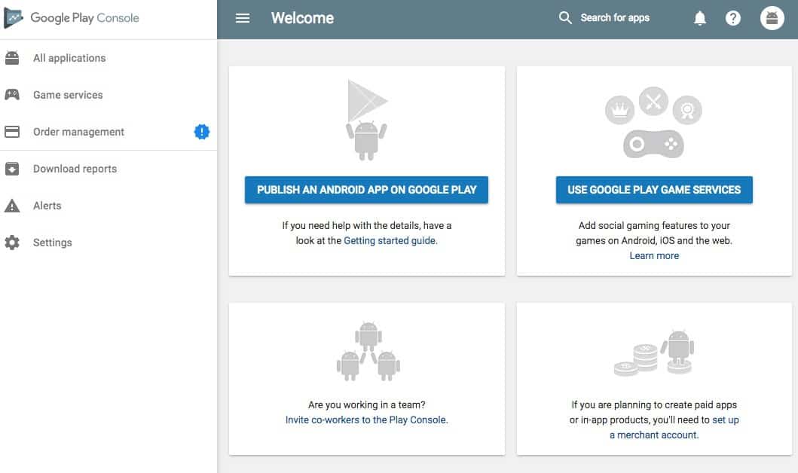
Task: Click the Settings gear icon
Action: click(12, 243)
